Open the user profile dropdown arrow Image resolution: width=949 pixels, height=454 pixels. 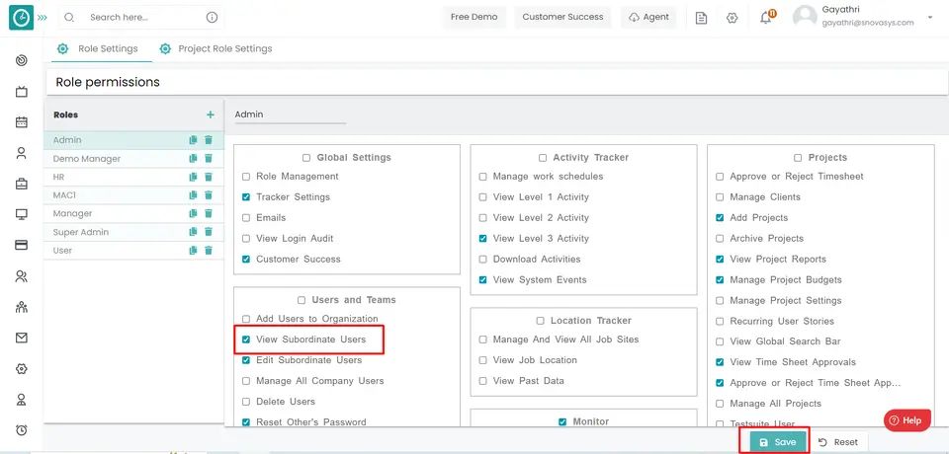click(x=929, y=18)
